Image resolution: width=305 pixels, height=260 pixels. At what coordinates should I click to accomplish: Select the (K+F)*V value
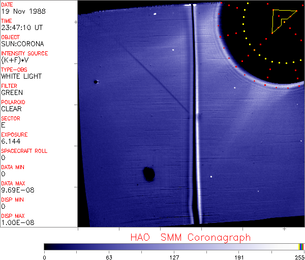pos(15,60)
